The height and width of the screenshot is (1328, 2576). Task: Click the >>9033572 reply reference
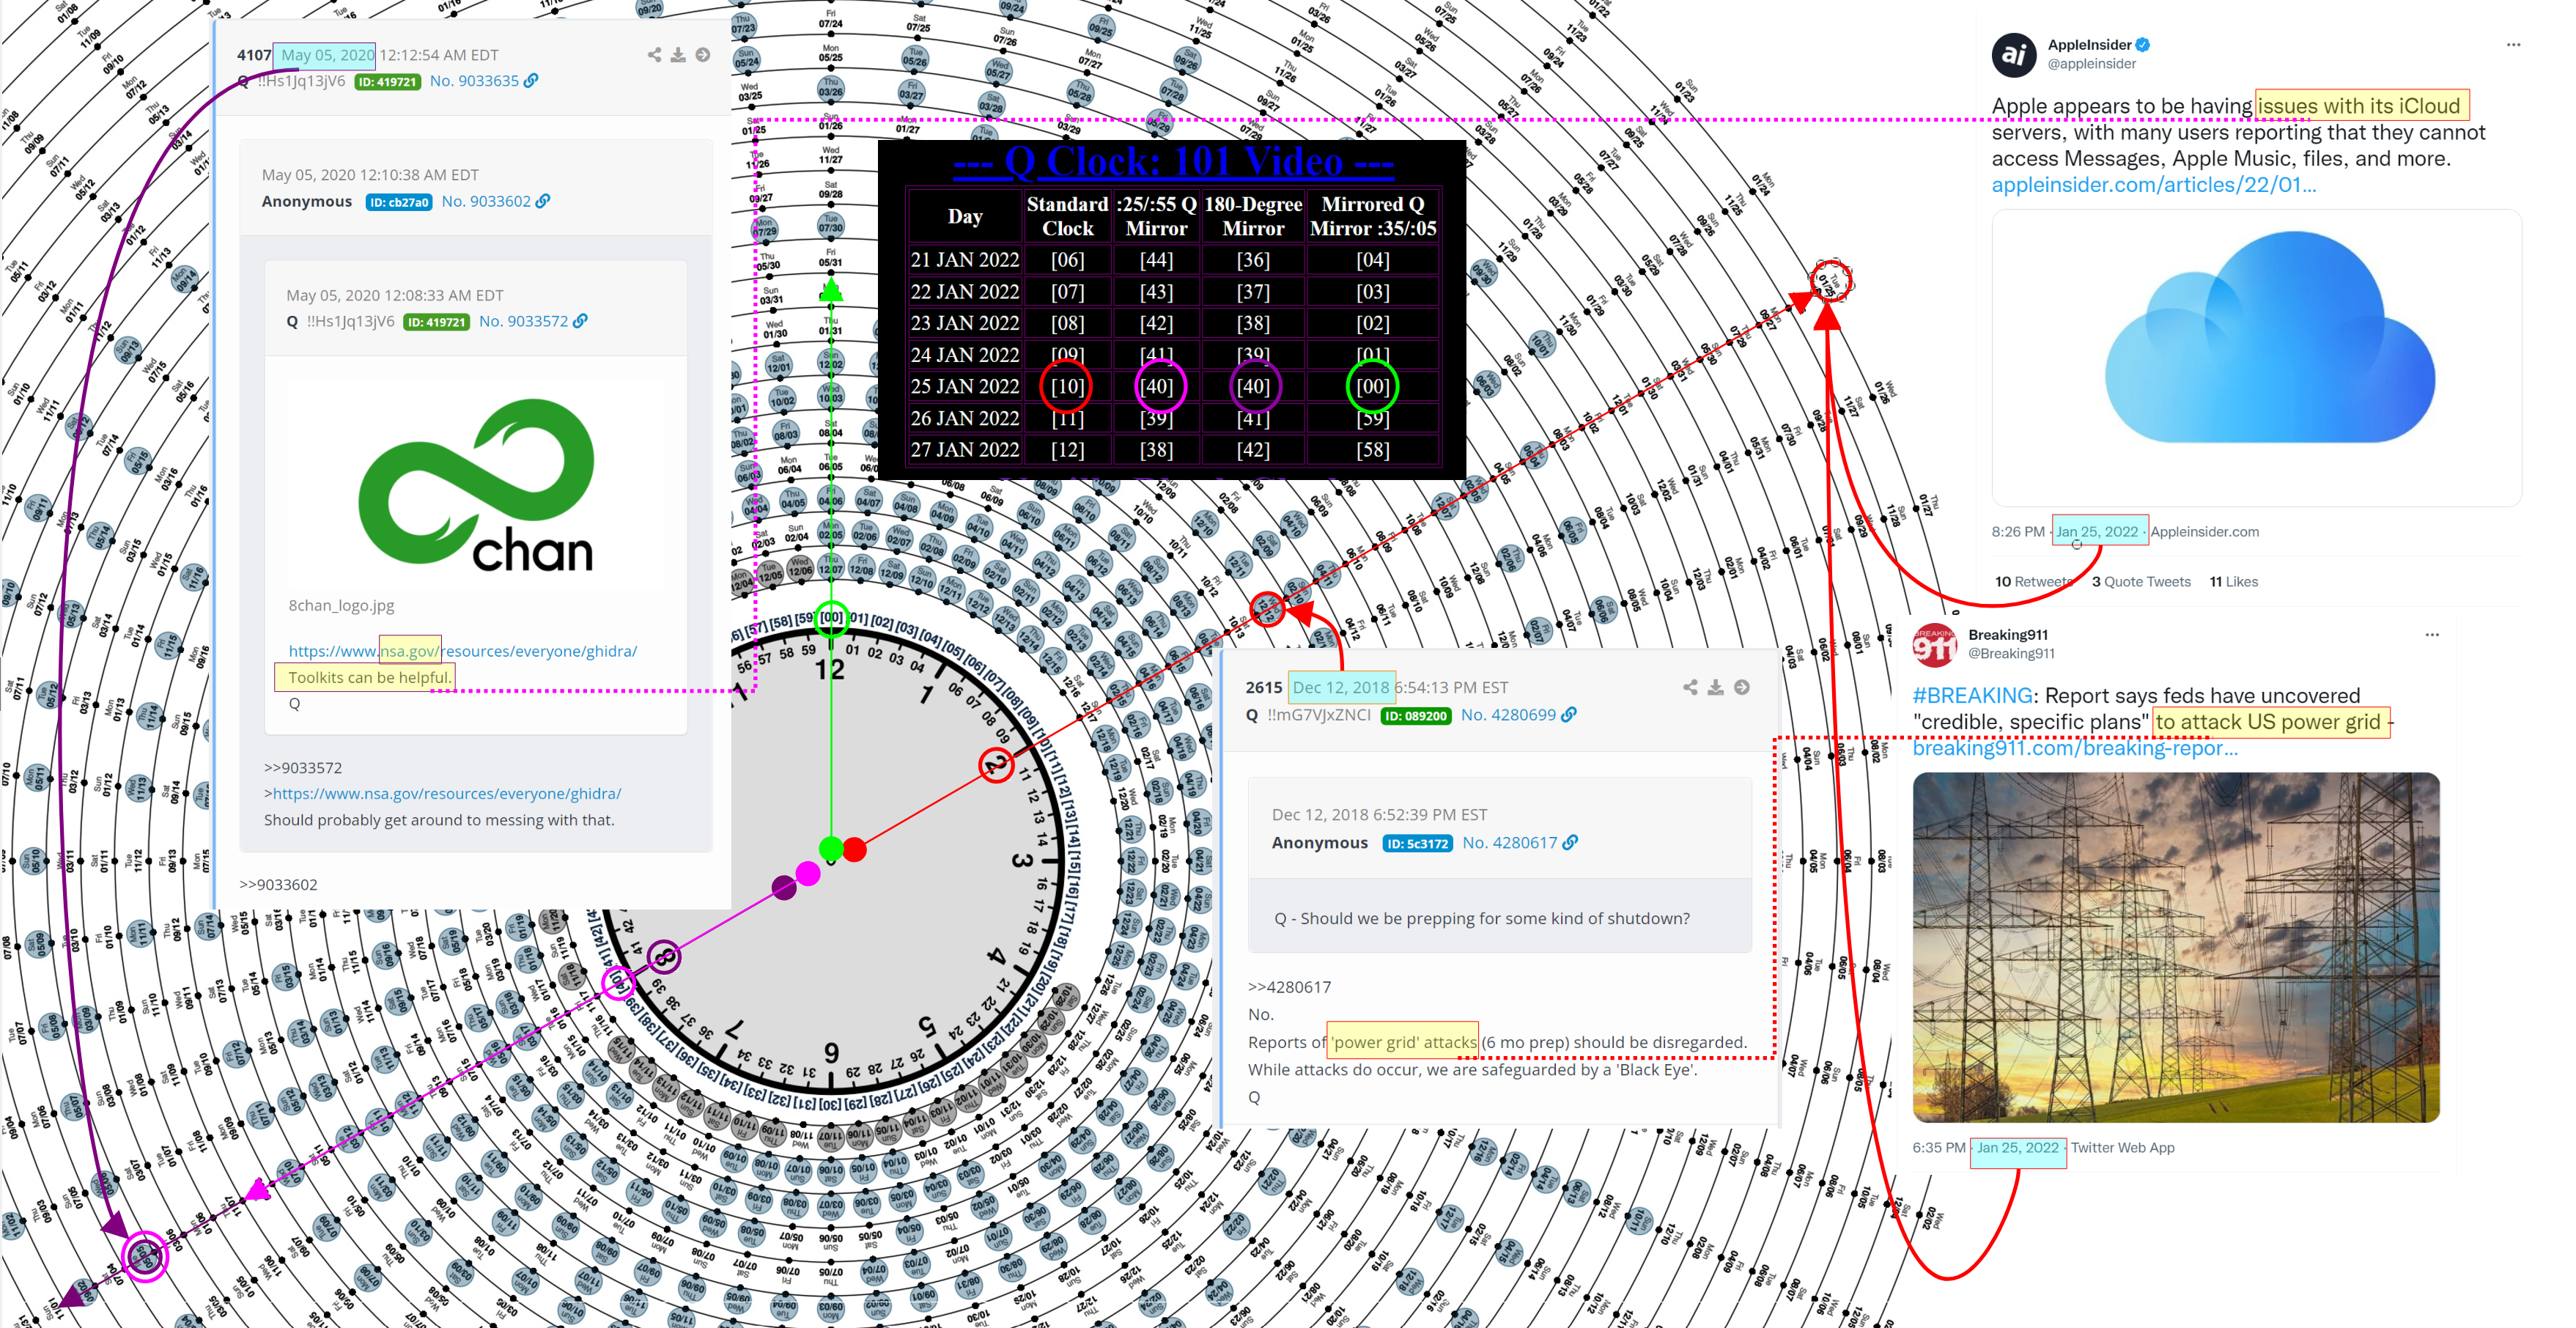[x=303, y=768]
